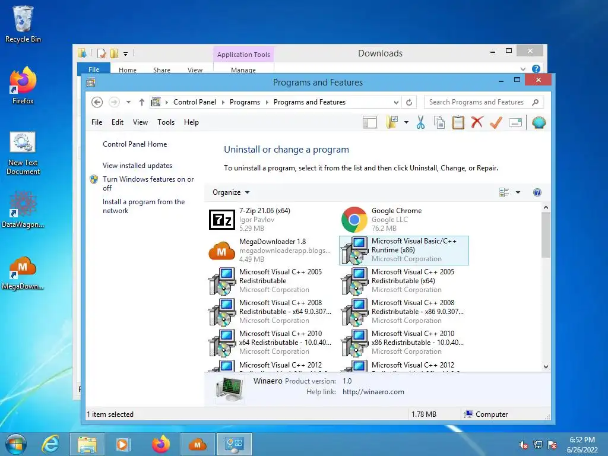Open Internet Explorer from taskbar
608x456 pixels.
50,444
